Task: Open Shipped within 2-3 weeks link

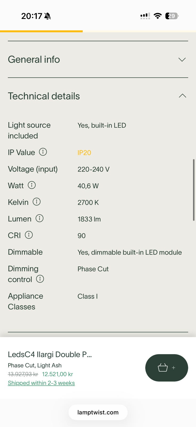Action: [x=41, y=383]
